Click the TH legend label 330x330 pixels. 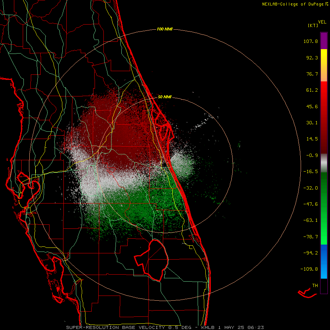(315, 286)
